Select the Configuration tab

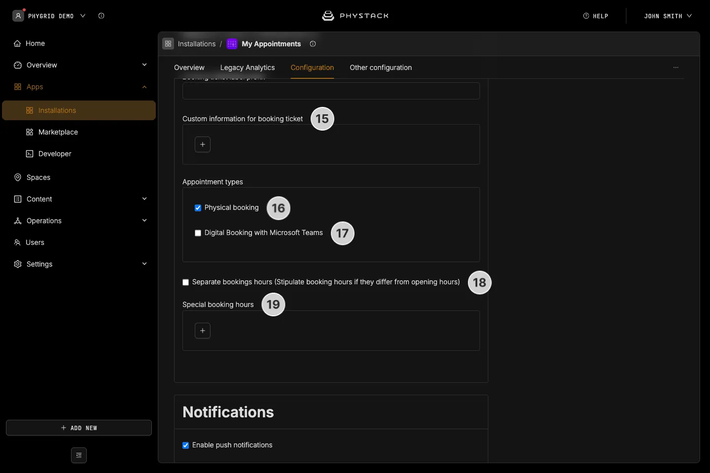[312, 68]
